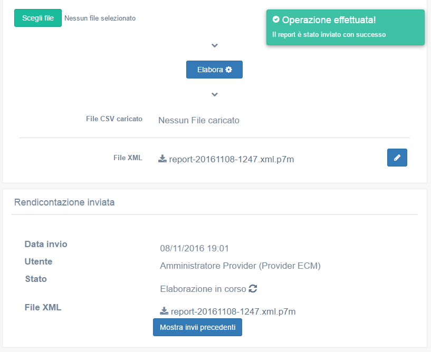Click the send date 08/11/2016 19:01
The width and height of the screenshot is (431, 352).
pyautogui.click(x=194, y=248)
